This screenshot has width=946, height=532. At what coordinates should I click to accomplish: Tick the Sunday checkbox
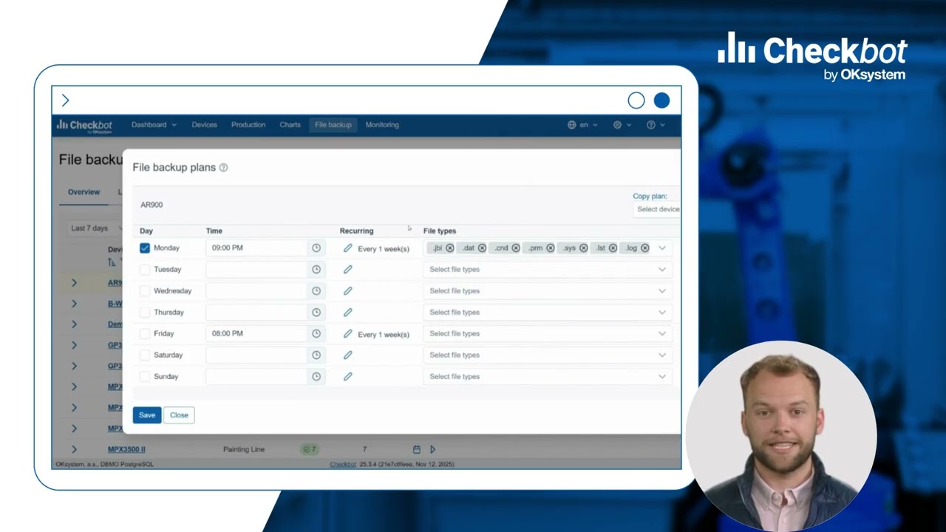point(145,377)
